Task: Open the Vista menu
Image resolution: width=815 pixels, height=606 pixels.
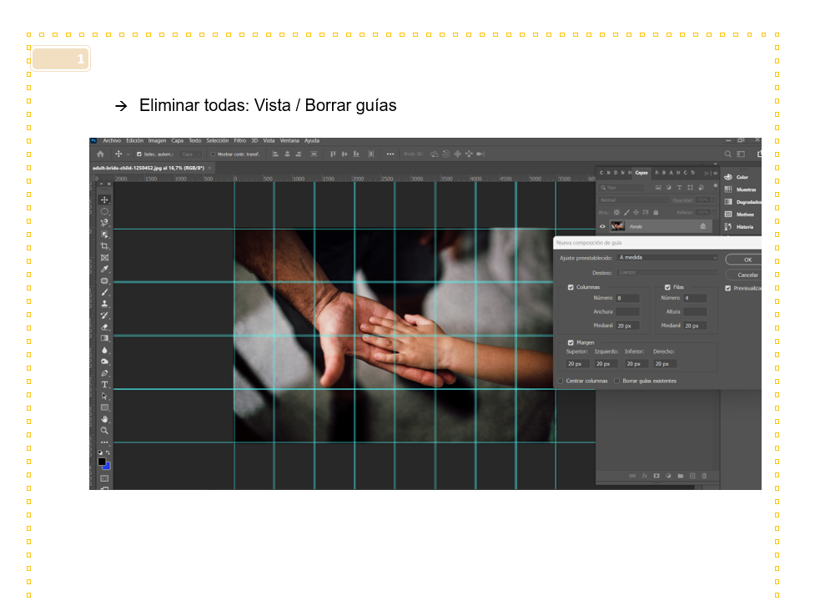Action: [x=269, y=140]
